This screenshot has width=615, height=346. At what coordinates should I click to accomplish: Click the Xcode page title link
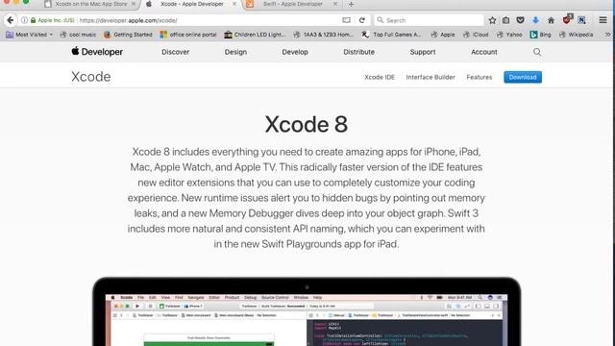click(91, 77)
